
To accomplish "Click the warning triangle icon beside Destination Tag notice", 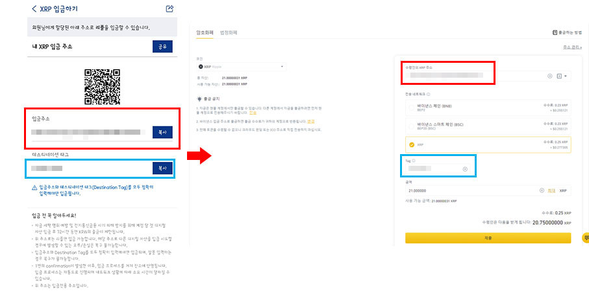I will (x=34, y=188).
